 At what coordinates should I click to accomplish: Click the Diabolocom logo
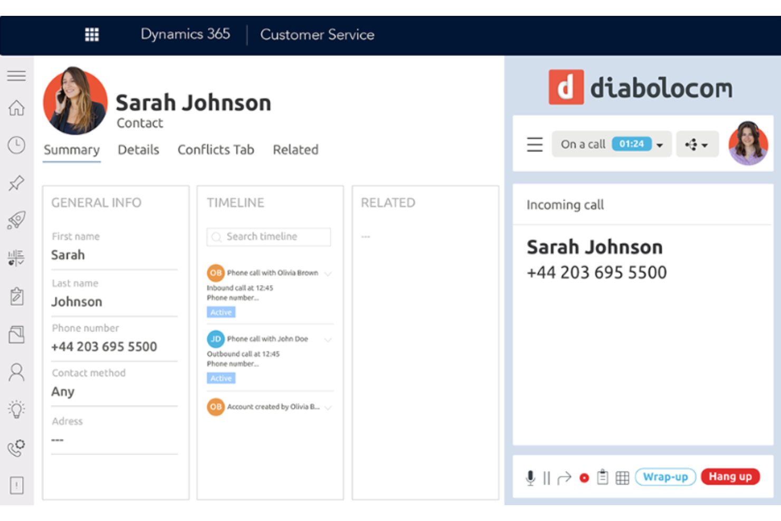click(641, 87)
